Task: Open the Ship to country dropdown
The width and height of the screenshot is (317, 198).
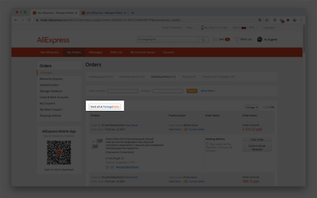Action: (245, 28)
